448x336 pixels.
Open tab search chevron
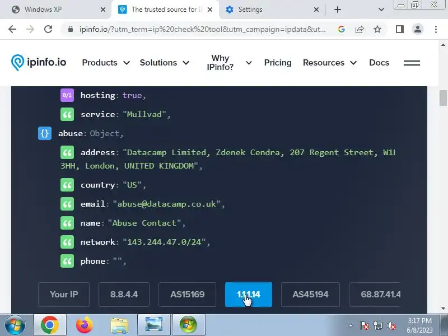coord(381,10)
